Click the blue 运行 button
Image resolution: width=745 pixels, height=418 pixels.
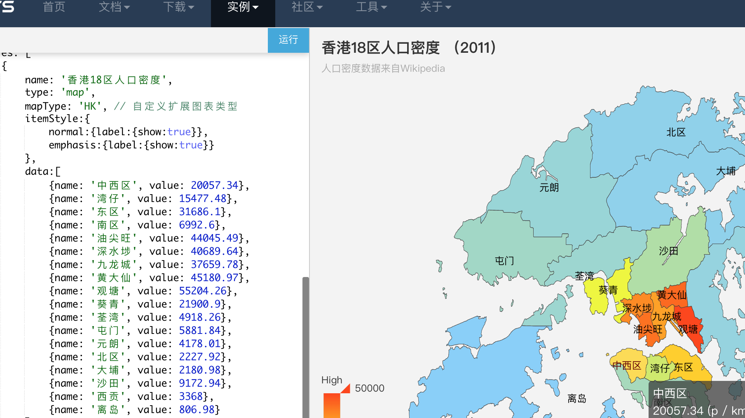(x=288, y=40)
